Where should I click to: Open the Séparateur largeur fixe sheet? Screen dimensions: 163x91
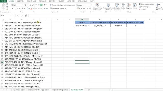(60, 90)
